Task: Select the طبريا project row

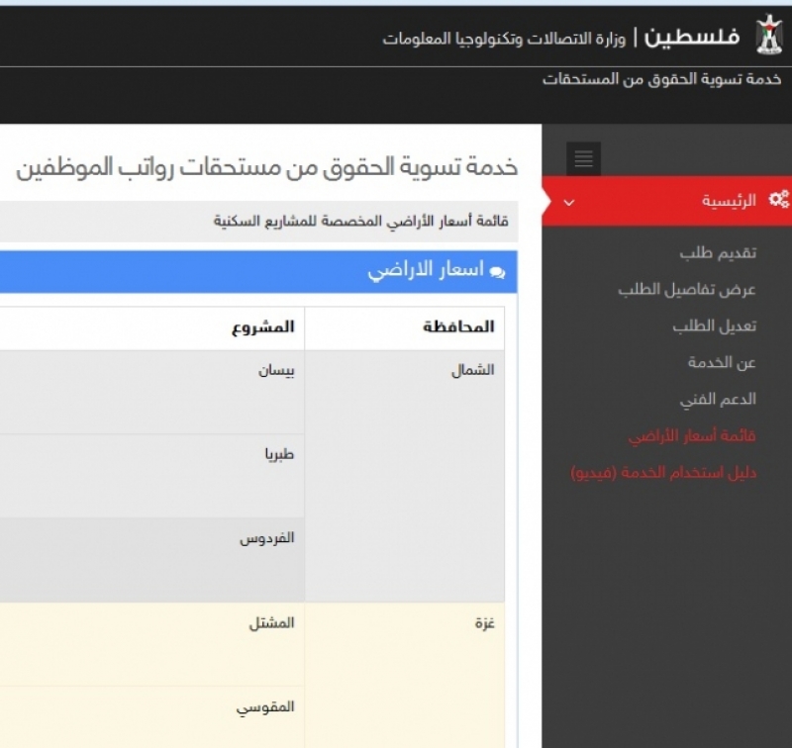Action: 278,455
